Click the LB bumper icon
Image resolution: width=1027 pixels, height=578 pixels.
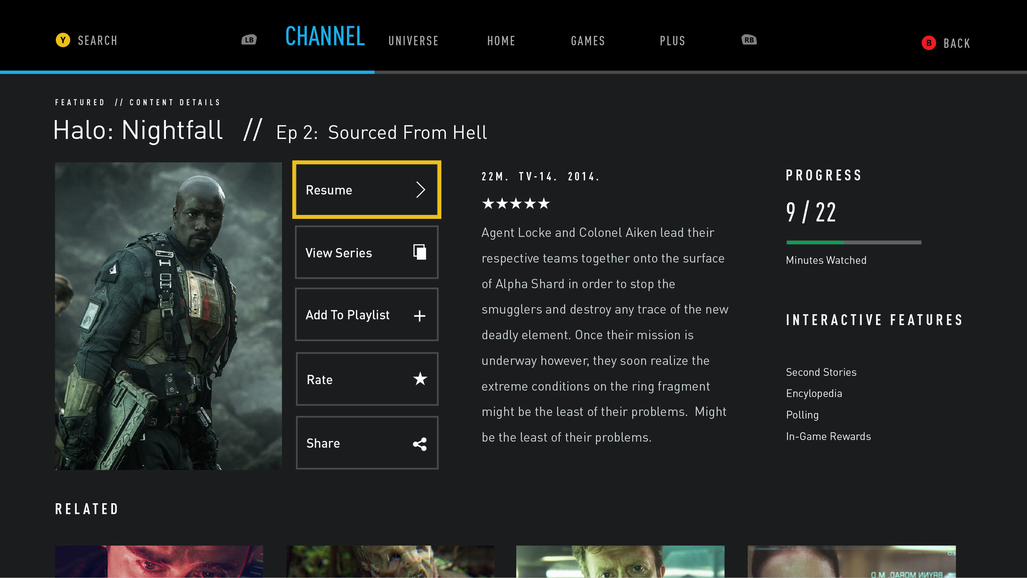pyautogui.click(x=249, y=40)
